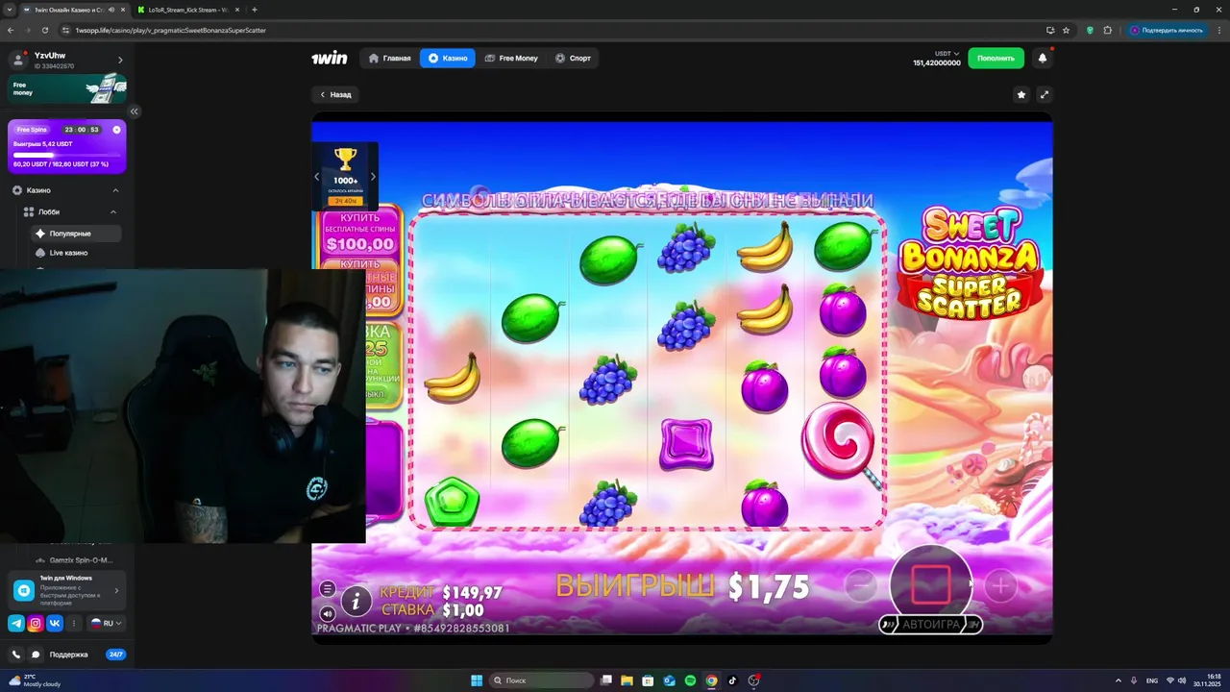Collapse the Лобби sidebar group
Screen dimensions: 1230x692
(x=113, y=211)
